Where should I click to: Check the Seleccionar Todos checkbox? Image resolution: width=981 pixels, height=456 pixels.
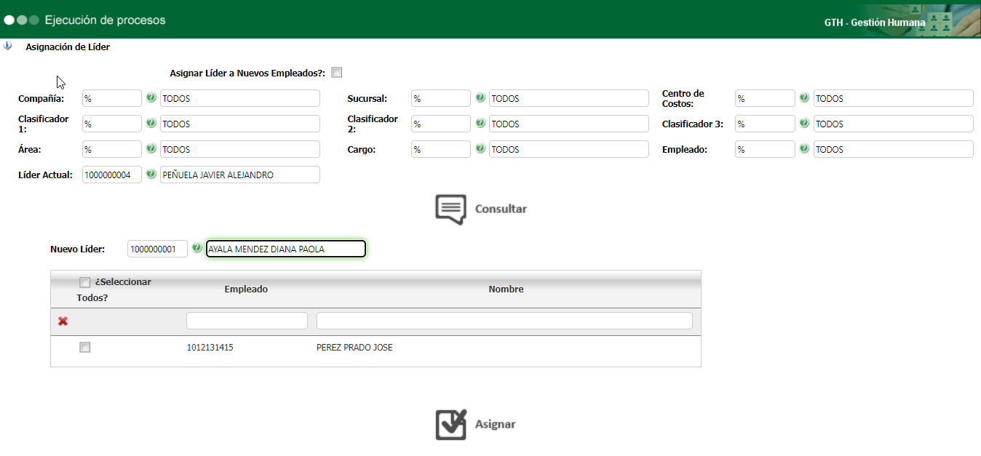coord(85,282)
